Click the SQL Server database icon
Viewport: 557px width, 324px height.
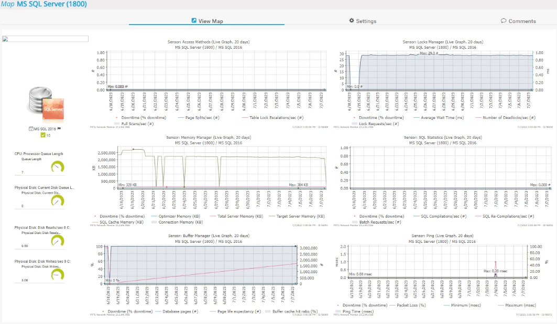coord(46,105)
